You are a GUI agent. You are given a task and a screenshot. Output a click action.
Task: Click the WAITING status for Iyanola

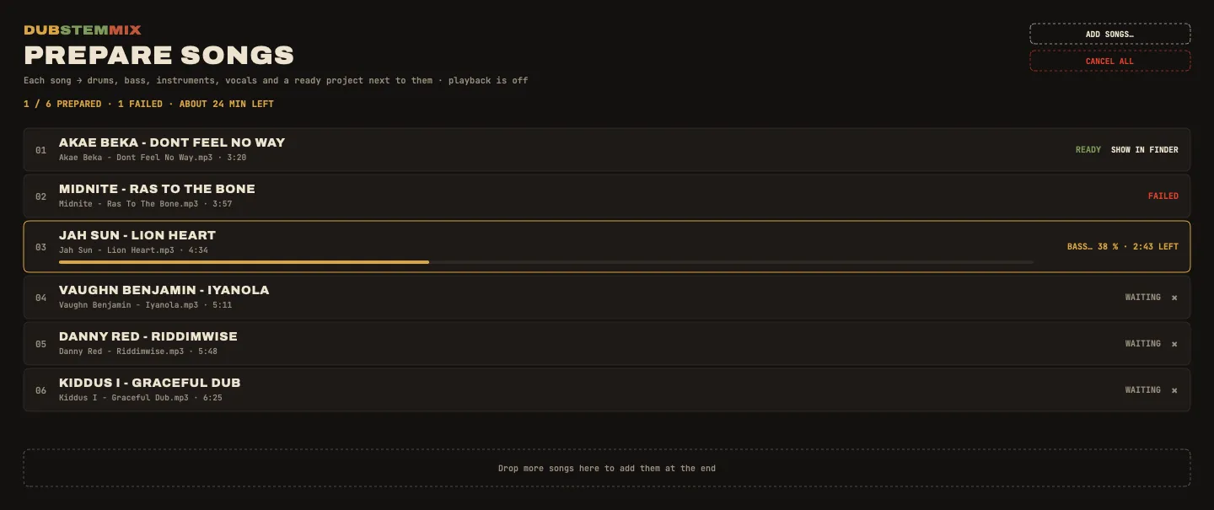tap(1143, 298)
